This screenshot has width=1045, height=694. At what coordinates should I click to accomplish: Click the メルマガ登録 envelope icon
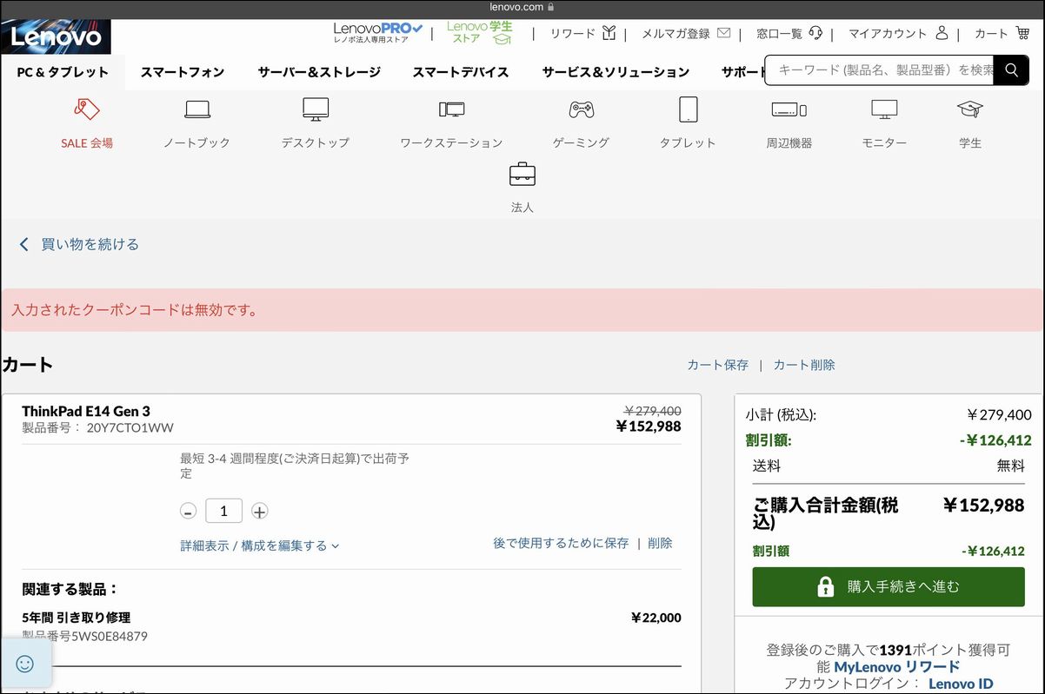click(x=723, y=33)
